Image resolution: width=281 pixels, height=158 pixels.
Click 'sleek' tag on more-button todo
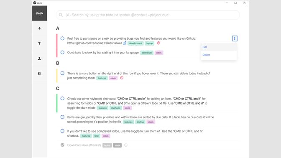(113, 78)
